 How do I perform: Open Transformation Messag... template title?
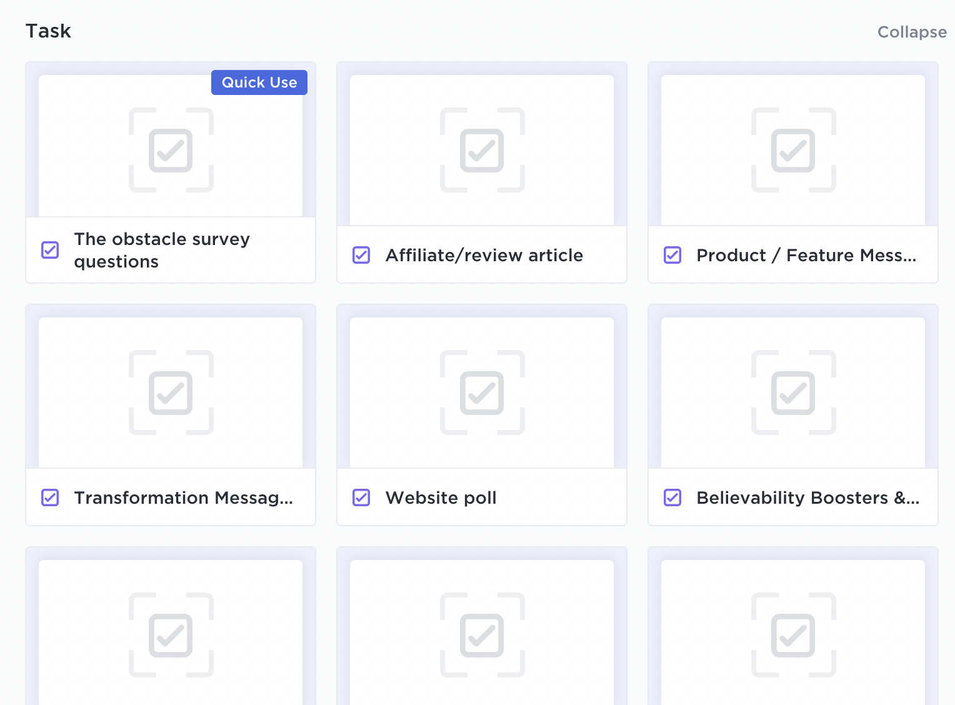click(183, 497)
